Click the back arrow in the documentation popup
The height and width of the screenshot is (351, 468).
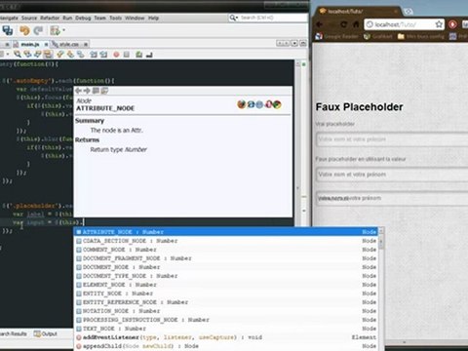(78, 91)
